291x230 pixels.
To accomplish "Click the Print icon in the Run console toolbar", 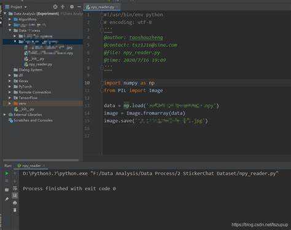I will coord(15,203).
